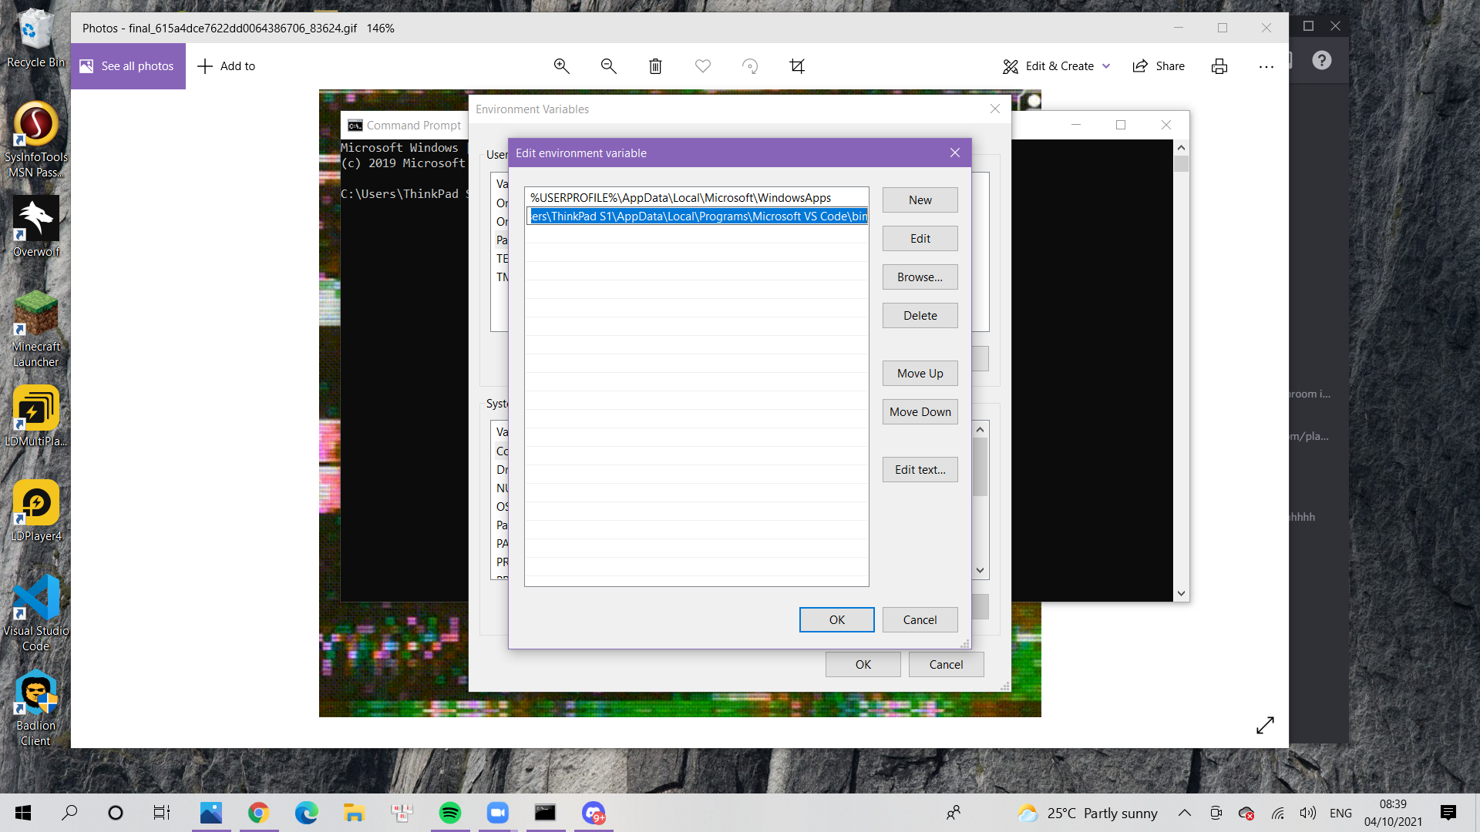
Task: Open the crop tool icon
Action: pyautogui.click(x=797, y=66)
